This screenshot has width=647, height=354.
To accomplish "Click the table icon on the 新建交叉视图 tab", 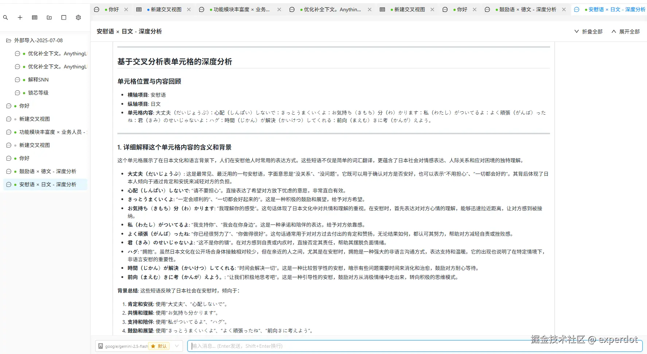I will point(139,9).
